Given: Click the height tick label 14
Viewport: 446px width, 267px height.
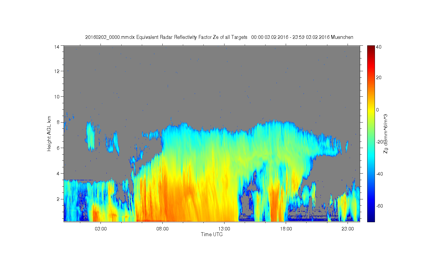Looking at the screenshot, I should 57,47.
